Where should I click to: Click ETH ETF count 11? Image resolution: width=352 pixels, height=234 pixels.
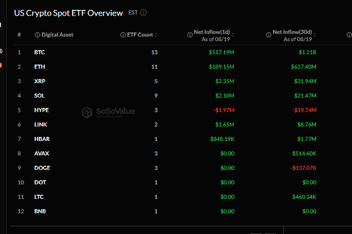click(x=154, y=67)
